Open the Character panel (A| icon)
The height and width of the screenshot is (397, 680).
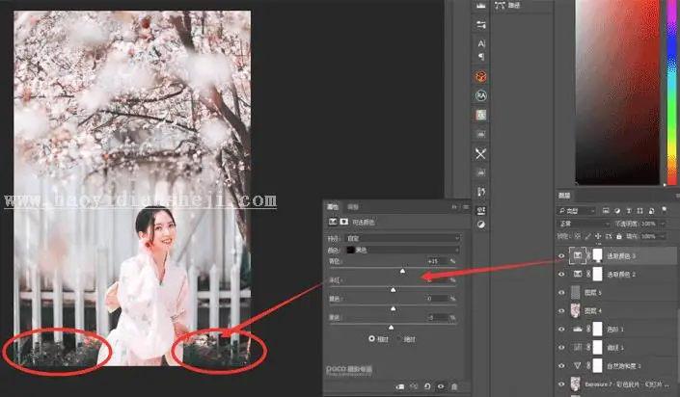[481, 43]
